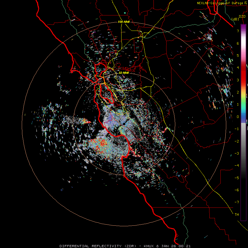This screenshot has width=248, height=248.
Task: Click the 5 value on the color scale
Action: 238,55
